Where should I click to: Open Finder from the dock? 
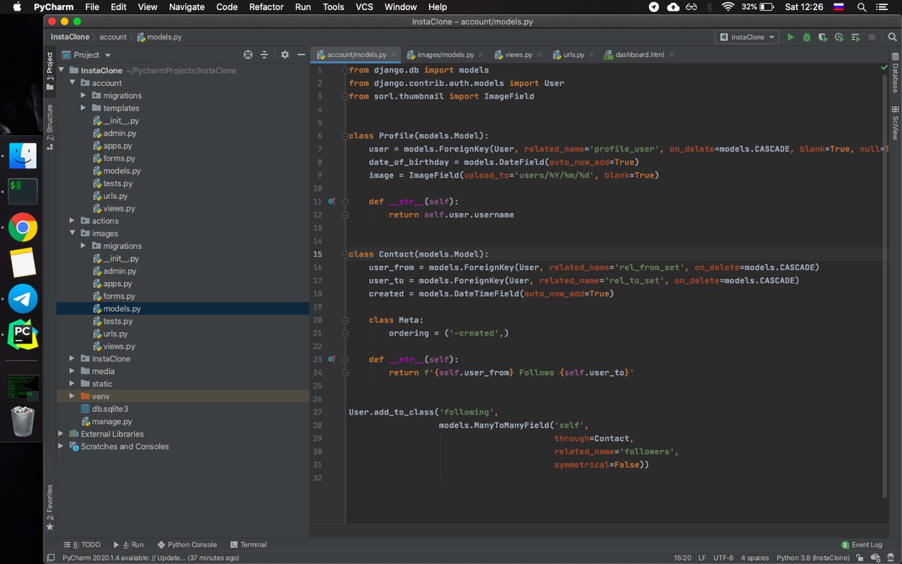[23, 156]
